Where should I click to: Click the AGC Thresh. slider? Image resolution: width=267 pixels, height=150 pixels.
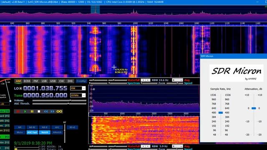click(59, 104)
